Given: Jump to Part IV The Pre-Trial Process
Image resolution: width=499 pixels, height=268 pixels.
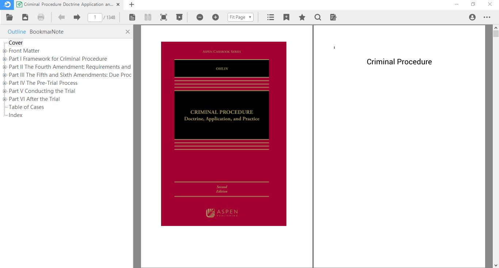Looking at the screenshot, I should click(43, 83).
